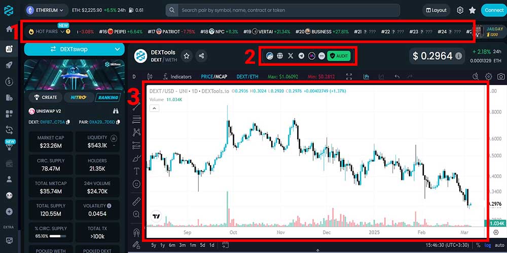
Task: Click the green AUDIT button
Action: 339,56
